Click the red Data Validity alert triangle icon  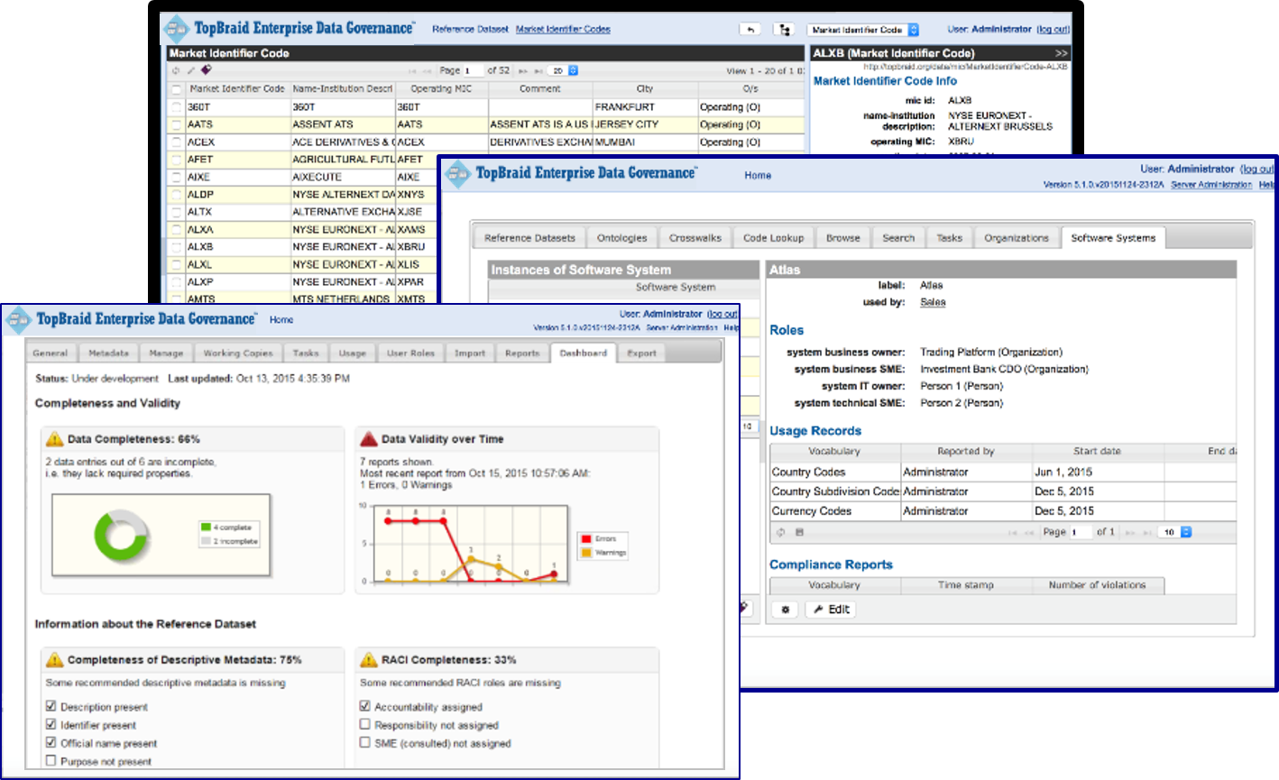pyautogui.click(x=368, y=439)
